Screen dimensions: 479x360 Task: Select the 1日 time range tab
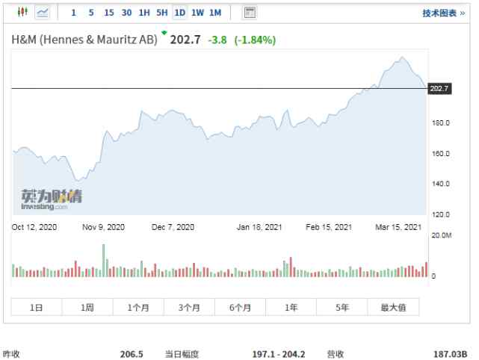tap(36, 307)
